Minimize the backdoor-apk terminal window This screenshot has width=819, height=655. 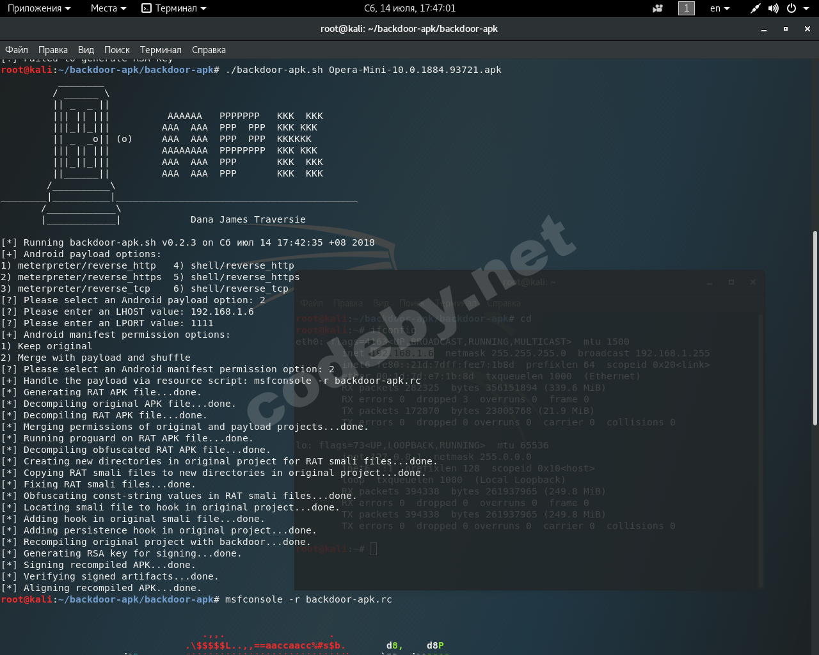point(764,29)
